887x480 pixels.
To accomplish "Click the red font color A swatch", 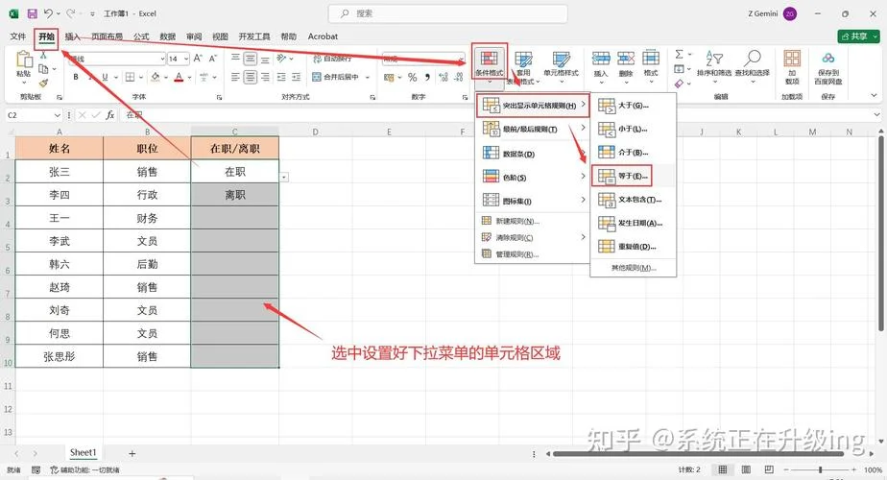I will (180, 77).
